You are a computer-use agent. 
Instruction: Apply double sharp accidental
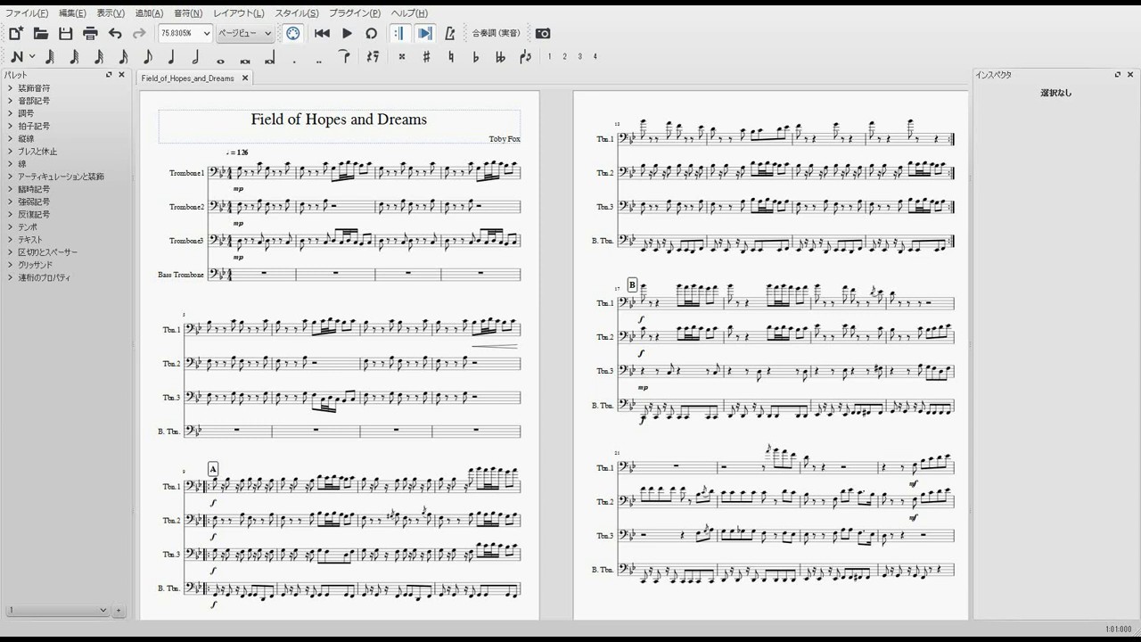(x=402, y=57)
